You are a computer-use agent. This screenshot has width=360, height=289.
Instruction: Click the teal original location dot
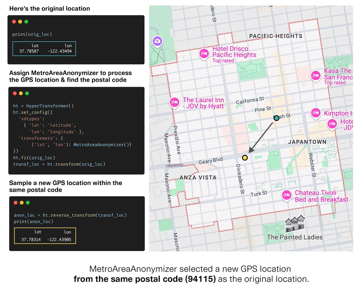tap(276, 118)
